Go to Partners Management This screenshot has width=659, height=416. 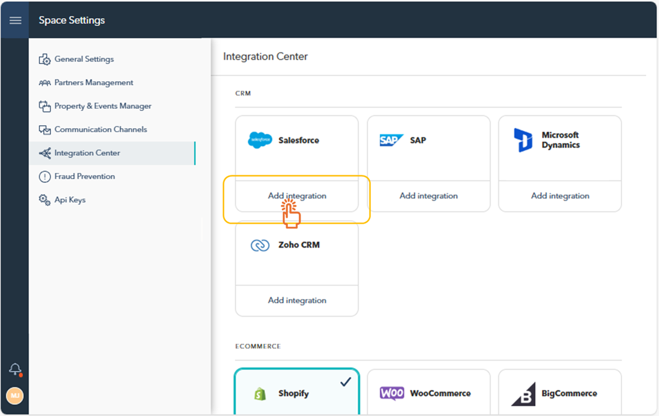[112, 83]
